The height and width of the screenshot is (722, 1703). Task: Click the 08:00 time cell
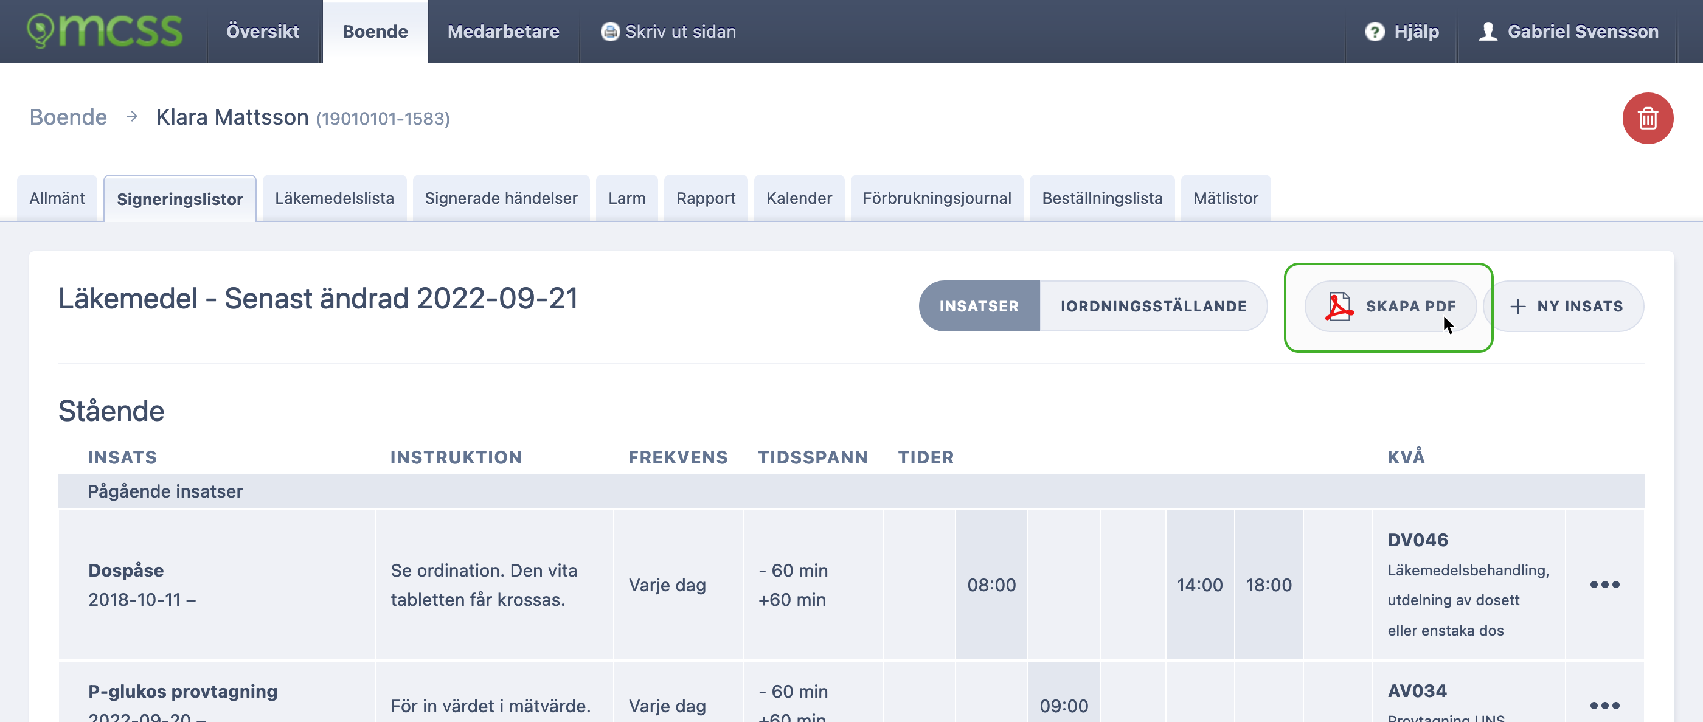coord(991,585)
